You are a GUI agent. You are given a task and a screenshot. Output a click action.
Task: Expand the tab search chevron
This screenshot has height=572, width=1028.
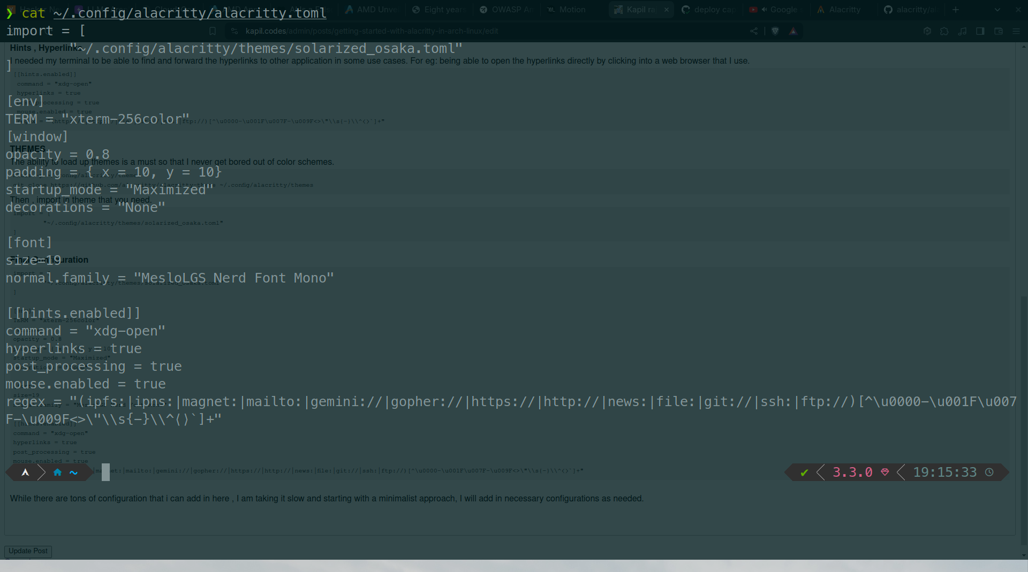997,10
